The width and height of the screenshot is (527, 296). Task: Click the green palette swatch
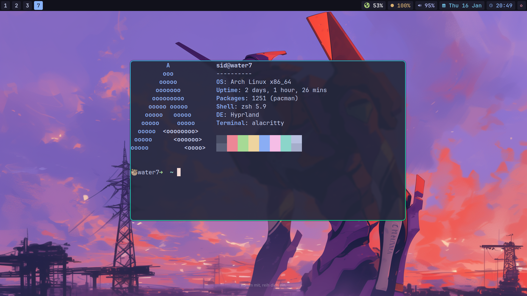(x=243, y=143)
